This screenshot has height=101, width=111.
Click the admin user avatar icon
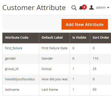tap(91, 7)
